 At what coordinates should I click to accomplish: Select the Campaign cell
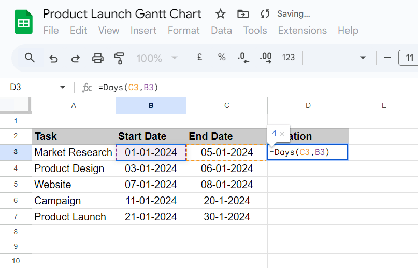point(74,200)
